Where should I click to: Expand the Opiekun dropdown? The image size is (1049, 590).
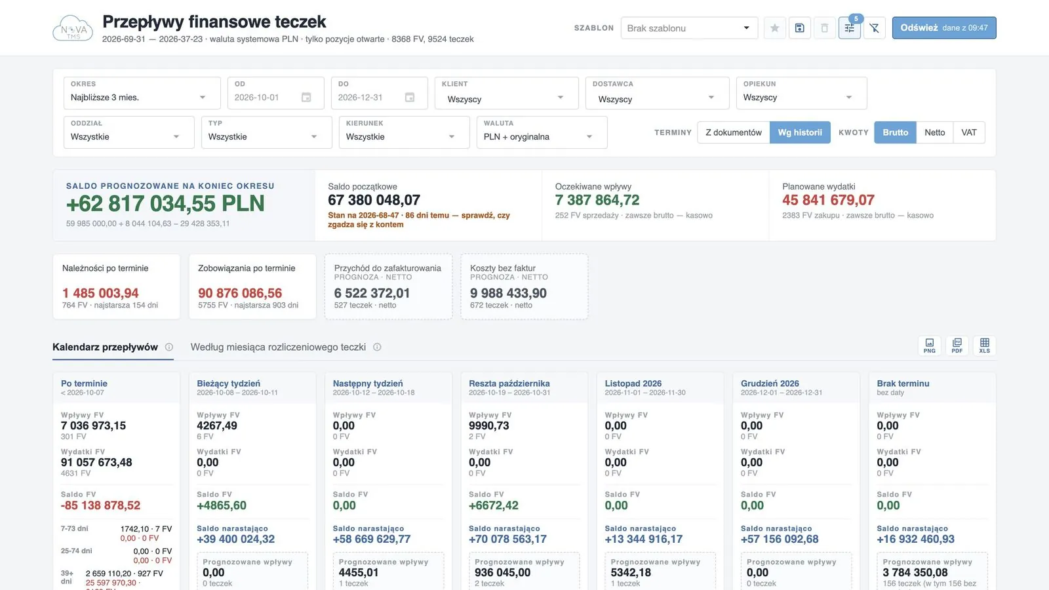click(x=801, y=93)
